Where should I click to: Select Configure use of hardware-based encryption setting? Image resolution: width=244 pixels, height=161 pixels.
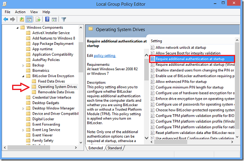point(195,93)
